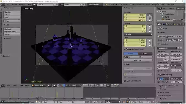The image size is (186, 104).
Task: Open the properties editor type icon
Action: (x=159, y=24)
